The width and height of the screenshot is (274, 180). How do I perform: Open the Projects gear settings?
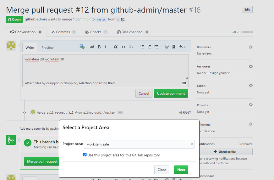click(x=251, y=105)
